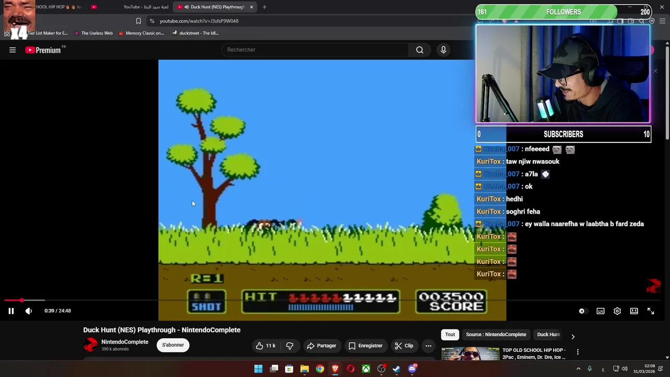This screenshot has height=377, width=670.
Task: Open the Xbox app from the taskbar
Action: [366, 369]
